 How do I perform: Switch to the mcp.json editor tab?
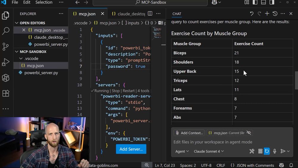coord(88,14)
